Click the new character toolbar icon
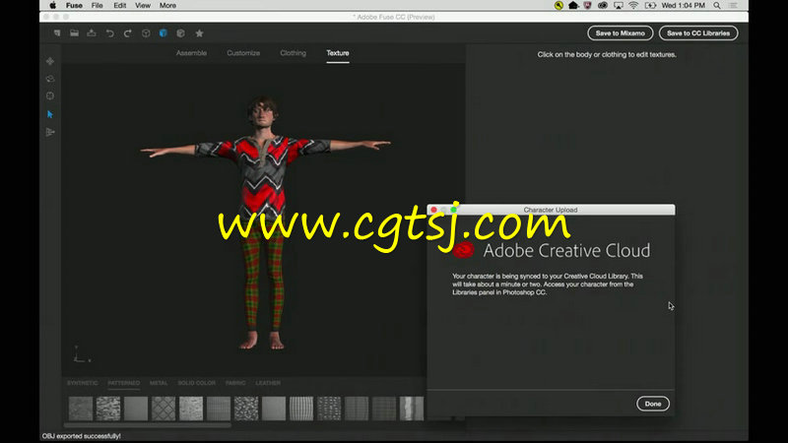The image size is (788, 443). point(57,33)
